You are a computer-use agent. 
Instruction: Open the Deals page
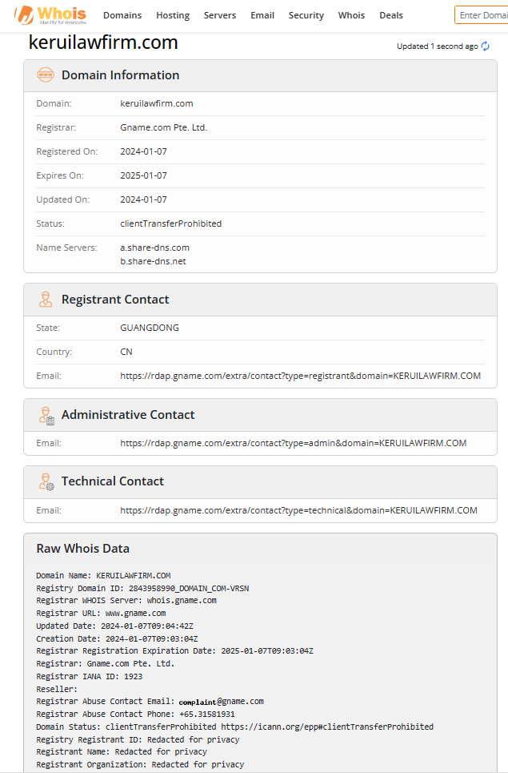(391, 15)
